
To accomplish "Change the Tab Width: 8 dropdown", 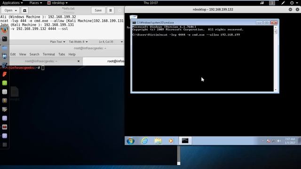I will 79,42.
